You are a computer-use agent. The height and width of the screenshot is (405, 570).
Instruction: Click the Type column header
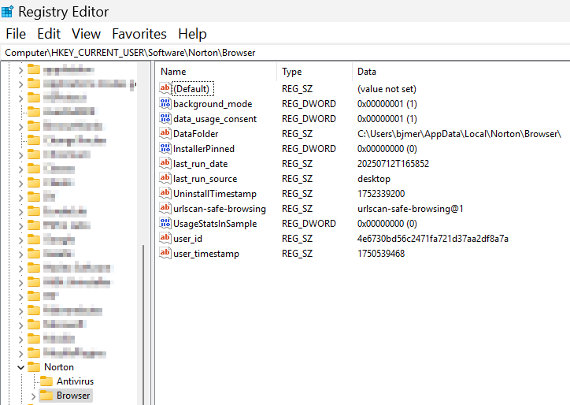tap(292, 72)
